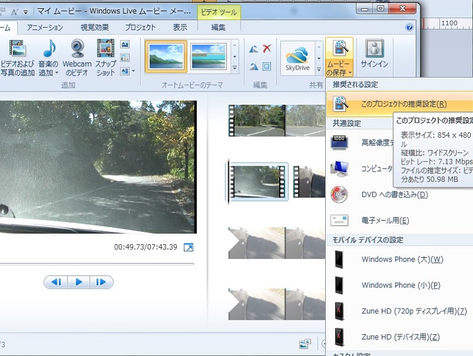The width and height of the screenshot is (473, 356).
Task: Select Zune HD 720p display setting
Action: (x=400, y=311)
